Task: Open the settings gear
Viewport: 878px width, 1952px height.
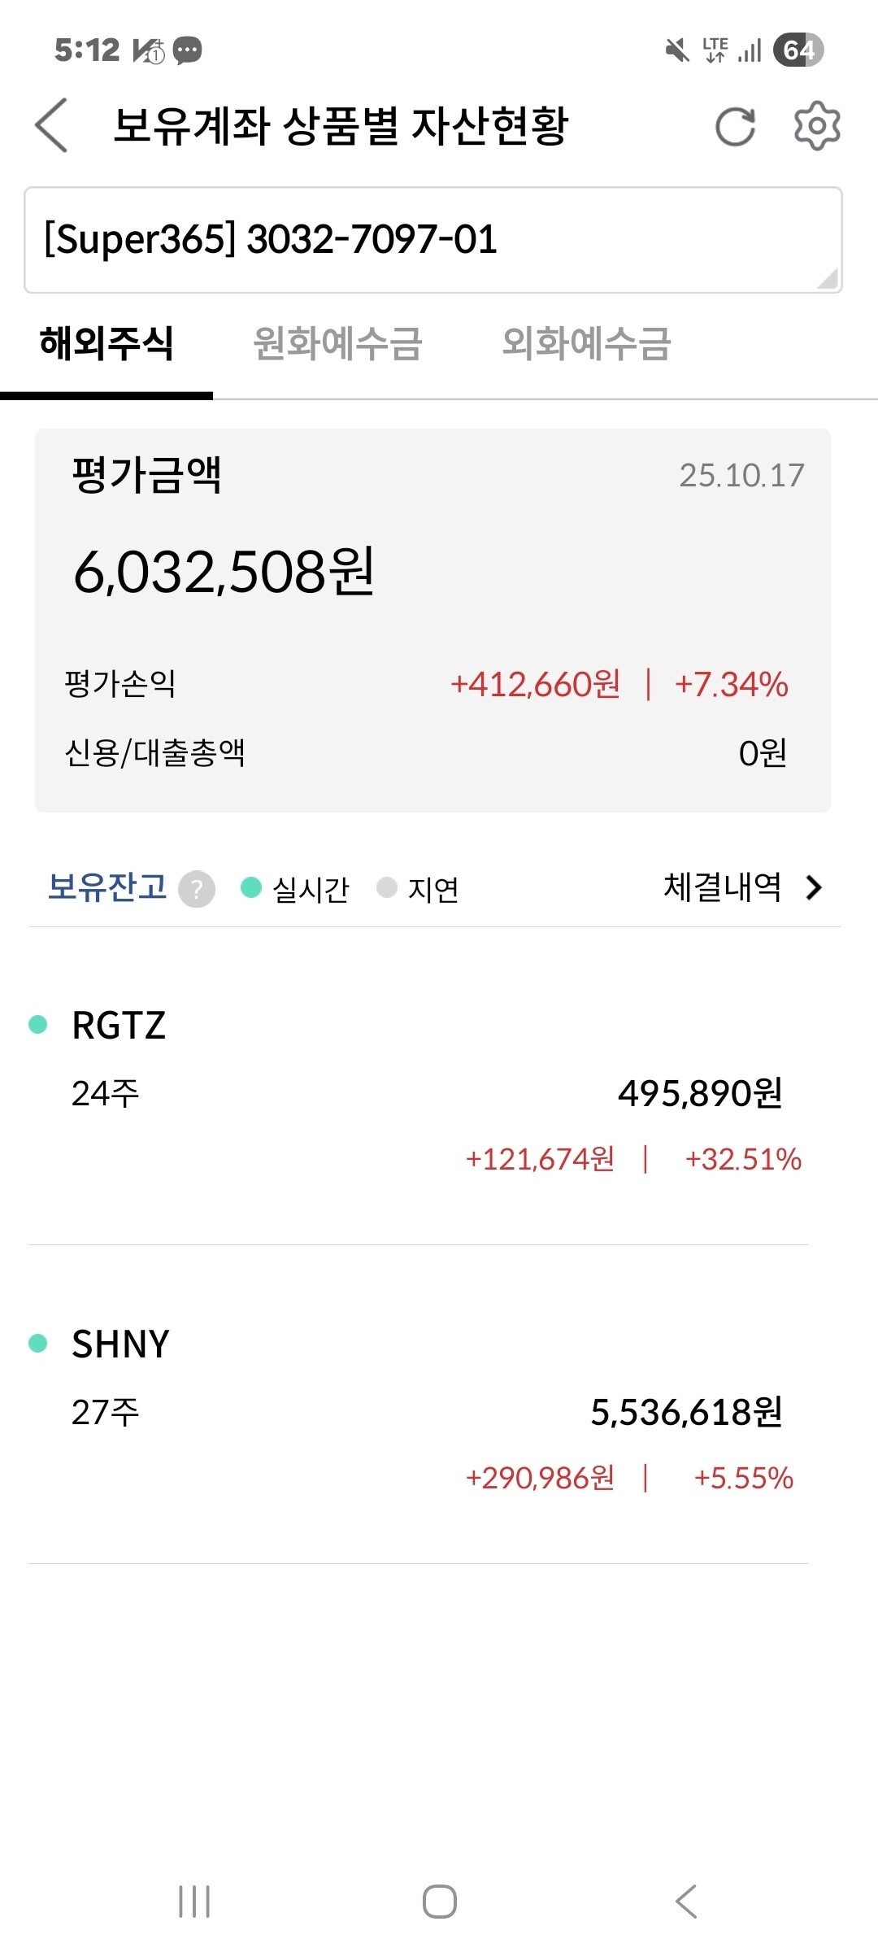Action: [x=816, y=126]
